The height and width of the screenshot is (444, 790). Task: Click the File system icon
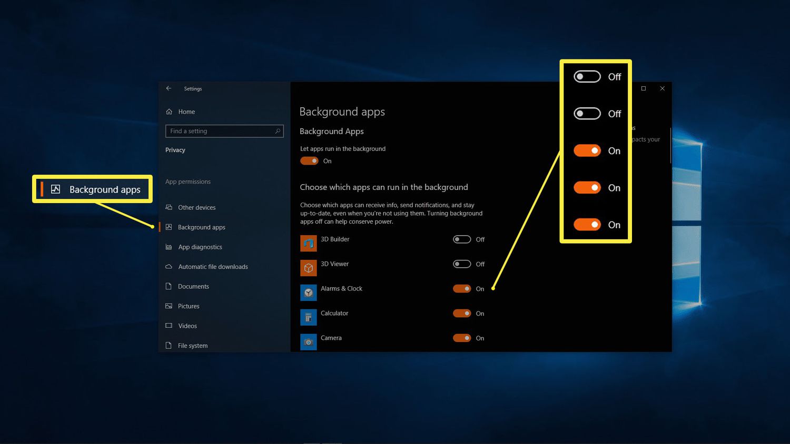point(169,346)
